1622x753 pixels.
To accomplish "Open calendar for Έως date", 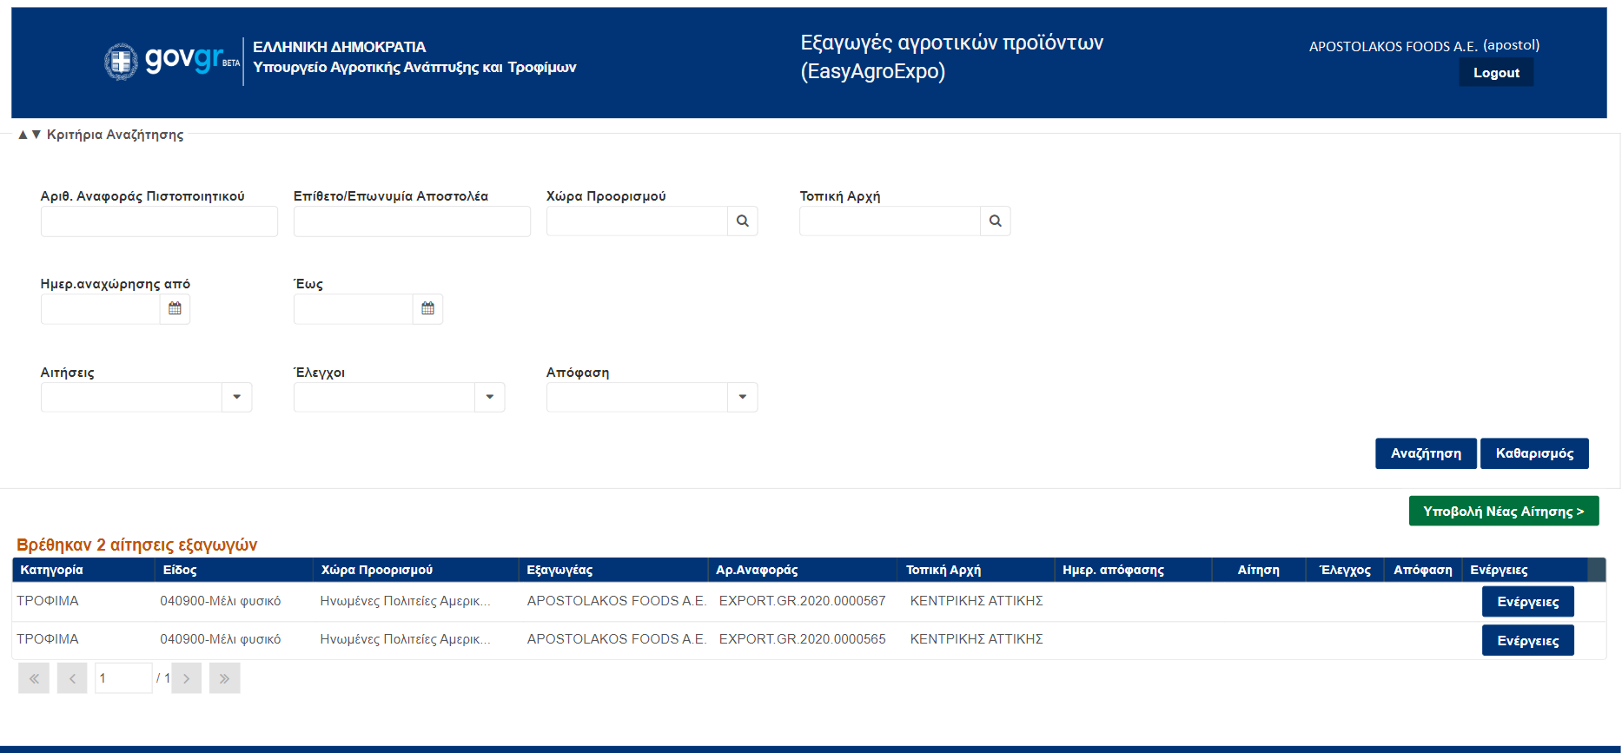I will (x=427, y=308).
